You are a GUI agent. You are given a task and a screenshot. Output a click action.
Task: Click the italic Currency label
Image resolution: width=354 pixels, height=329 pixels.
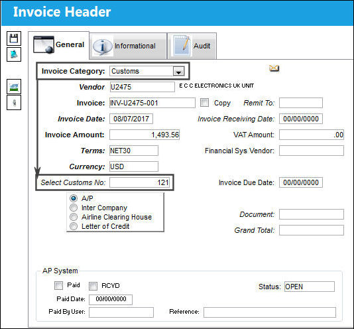(87, 166)
